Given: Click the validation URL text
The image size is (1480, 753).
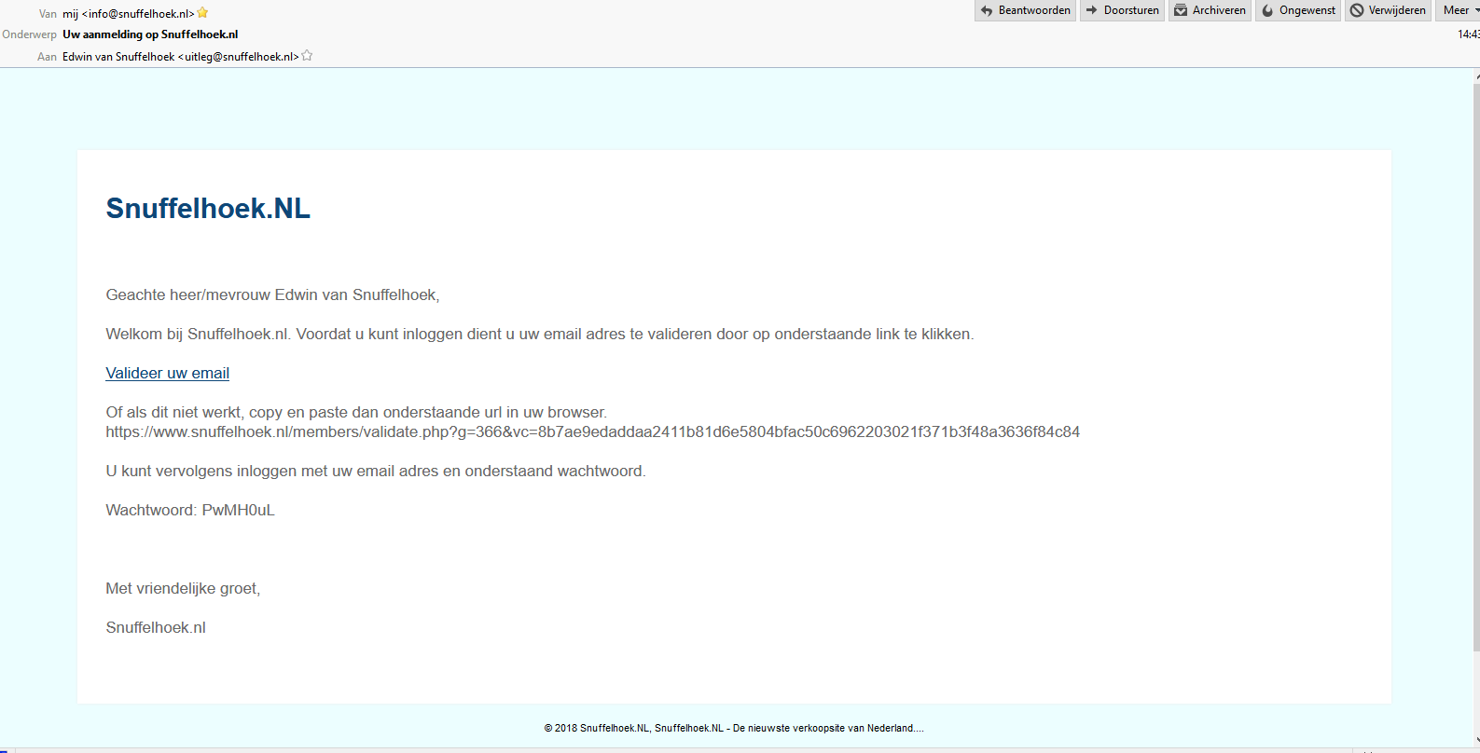Looking at the screenshot, I should coord(593,432).
